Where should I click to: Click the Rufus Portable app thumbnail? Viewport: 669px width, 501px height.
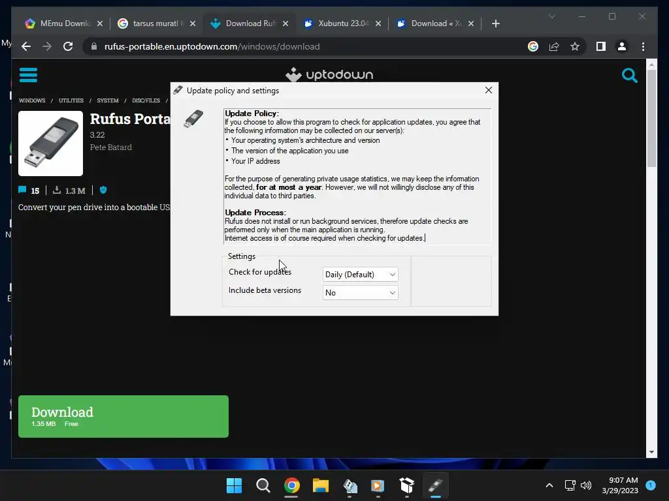(50, 143)
